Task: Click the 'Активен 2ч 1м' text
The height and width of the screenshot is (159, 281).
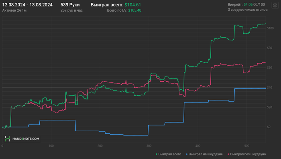Action: (x=14, y=10)
